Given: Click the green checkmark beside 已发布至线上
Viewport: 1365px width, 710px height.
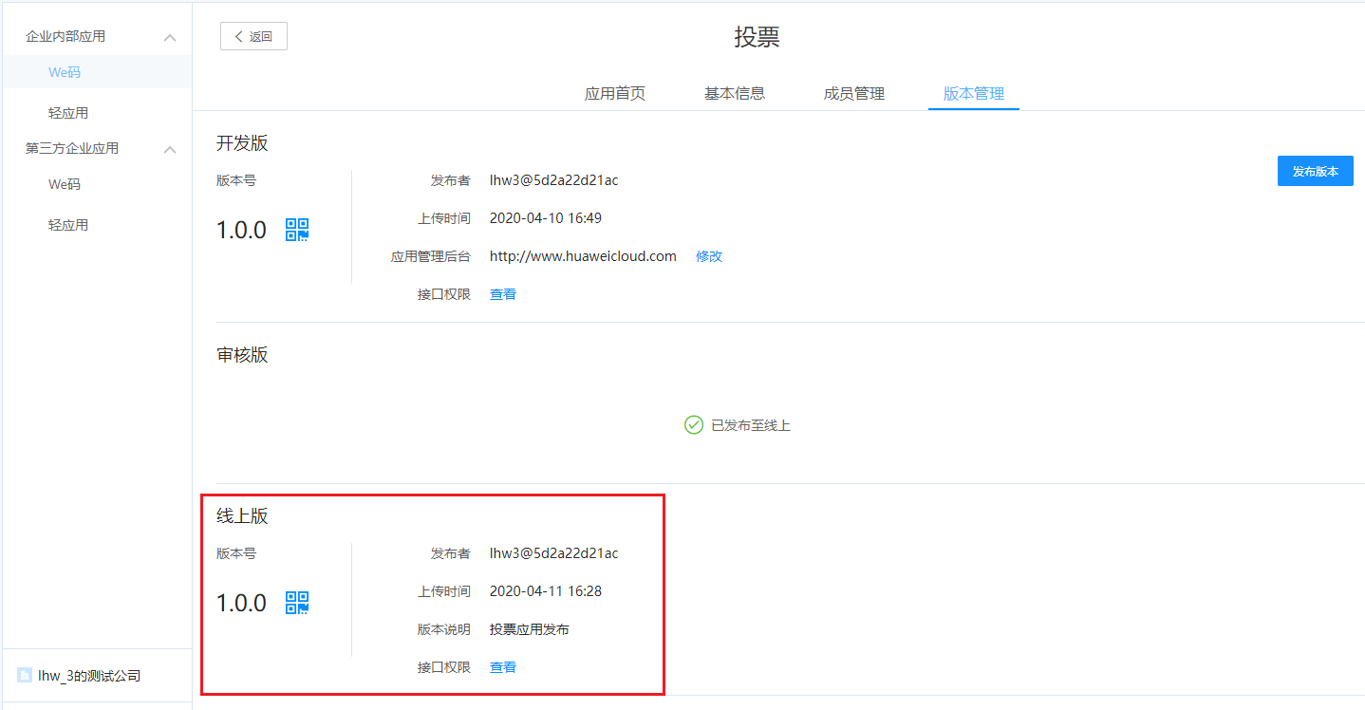Looking at the screenshot, I should 694,424.
